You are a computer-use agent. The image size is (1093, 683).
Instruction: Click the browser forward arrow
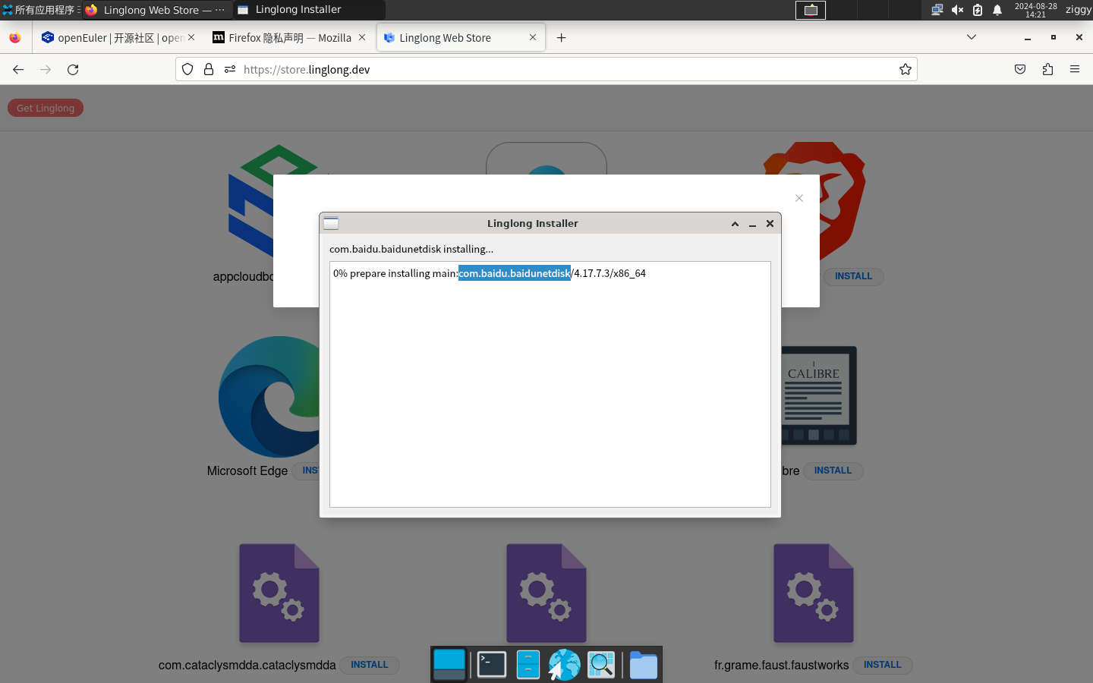pyautogui.click(x=46, y=69)
